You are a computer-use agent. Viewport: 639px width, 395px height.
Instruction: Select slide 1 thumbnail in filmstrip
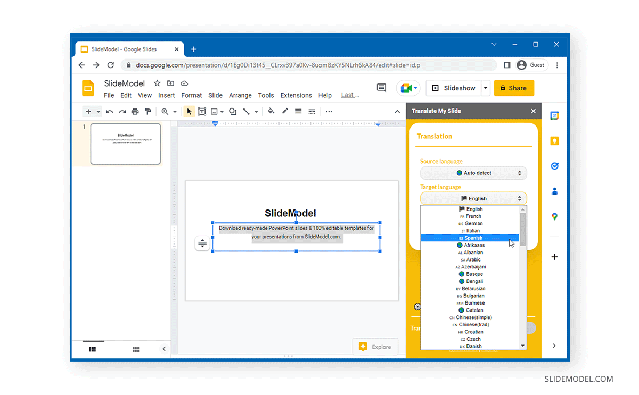pyautogui.click(x=126, y=144)
